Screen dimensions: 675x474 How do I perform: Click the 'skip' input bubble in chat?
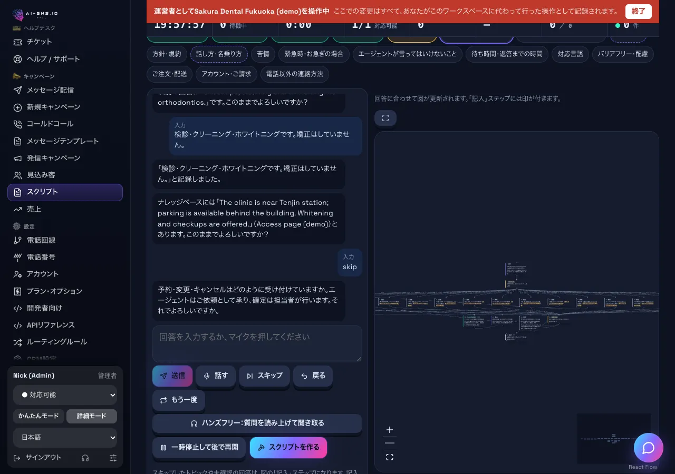pyautogui.click(x=350, y=262)
